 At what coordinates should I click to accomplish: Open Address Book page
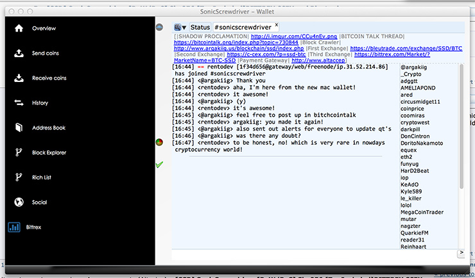coord(49,128)
